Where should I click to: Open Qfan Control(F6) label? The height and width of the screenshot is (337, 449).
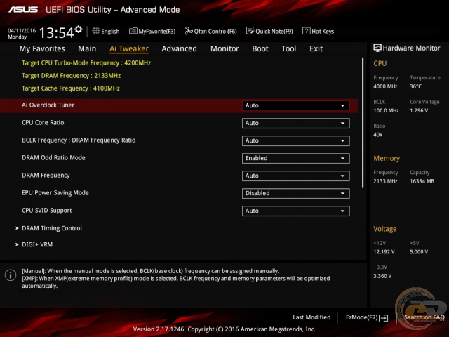[x=215, y=31]
